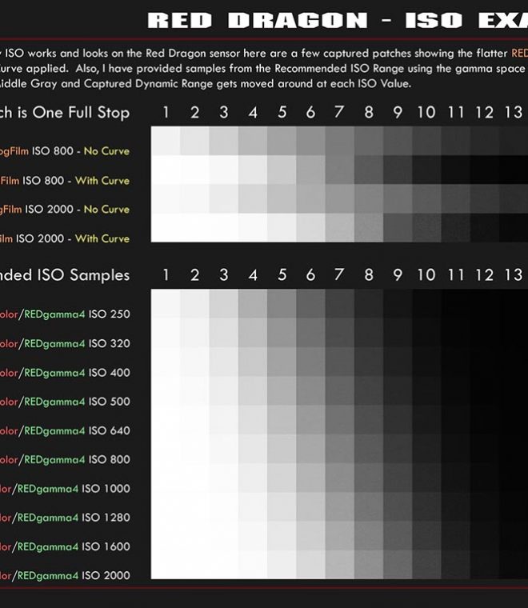The height and width of the screenshot is (608, 528).
Task: Pick stop 5 patch in REDgamma4 ISO 400 row
Action: [x=282, y=362]
